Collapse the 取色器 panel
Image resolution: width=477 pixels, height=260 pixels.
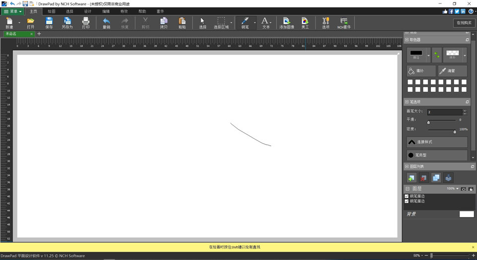(x=407, y=40)
